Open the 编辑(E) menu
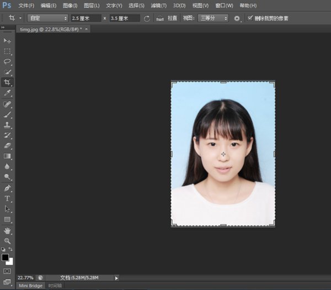This screenshot has width=331, height=290. 49,6
